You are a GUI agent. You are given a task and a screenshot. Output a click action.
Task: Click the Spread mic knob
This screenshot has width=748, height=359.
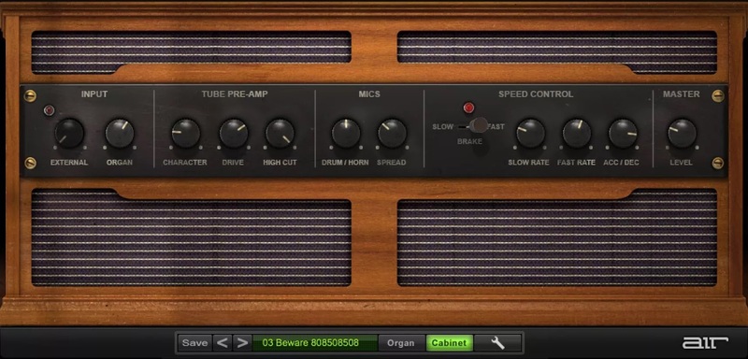pyautogui.click(x=392, y=133)
